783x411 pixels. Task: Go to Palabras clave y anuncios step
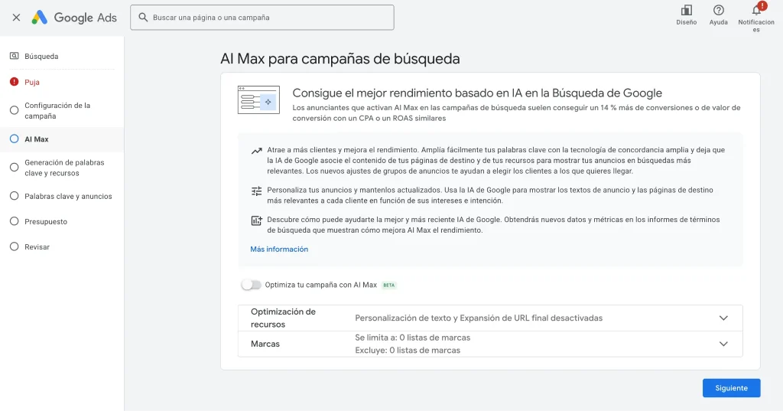tap(68, 196)
